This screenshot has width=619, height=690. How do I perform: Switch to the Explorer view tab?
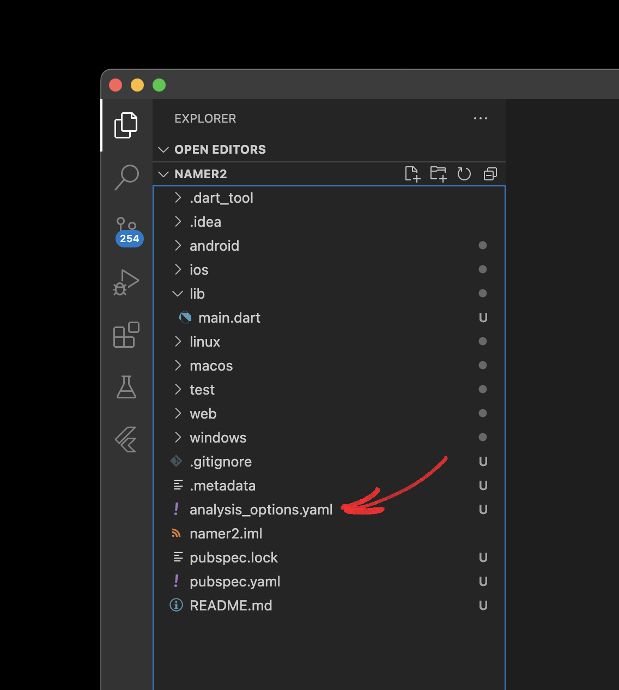click(x=126, y=125)
